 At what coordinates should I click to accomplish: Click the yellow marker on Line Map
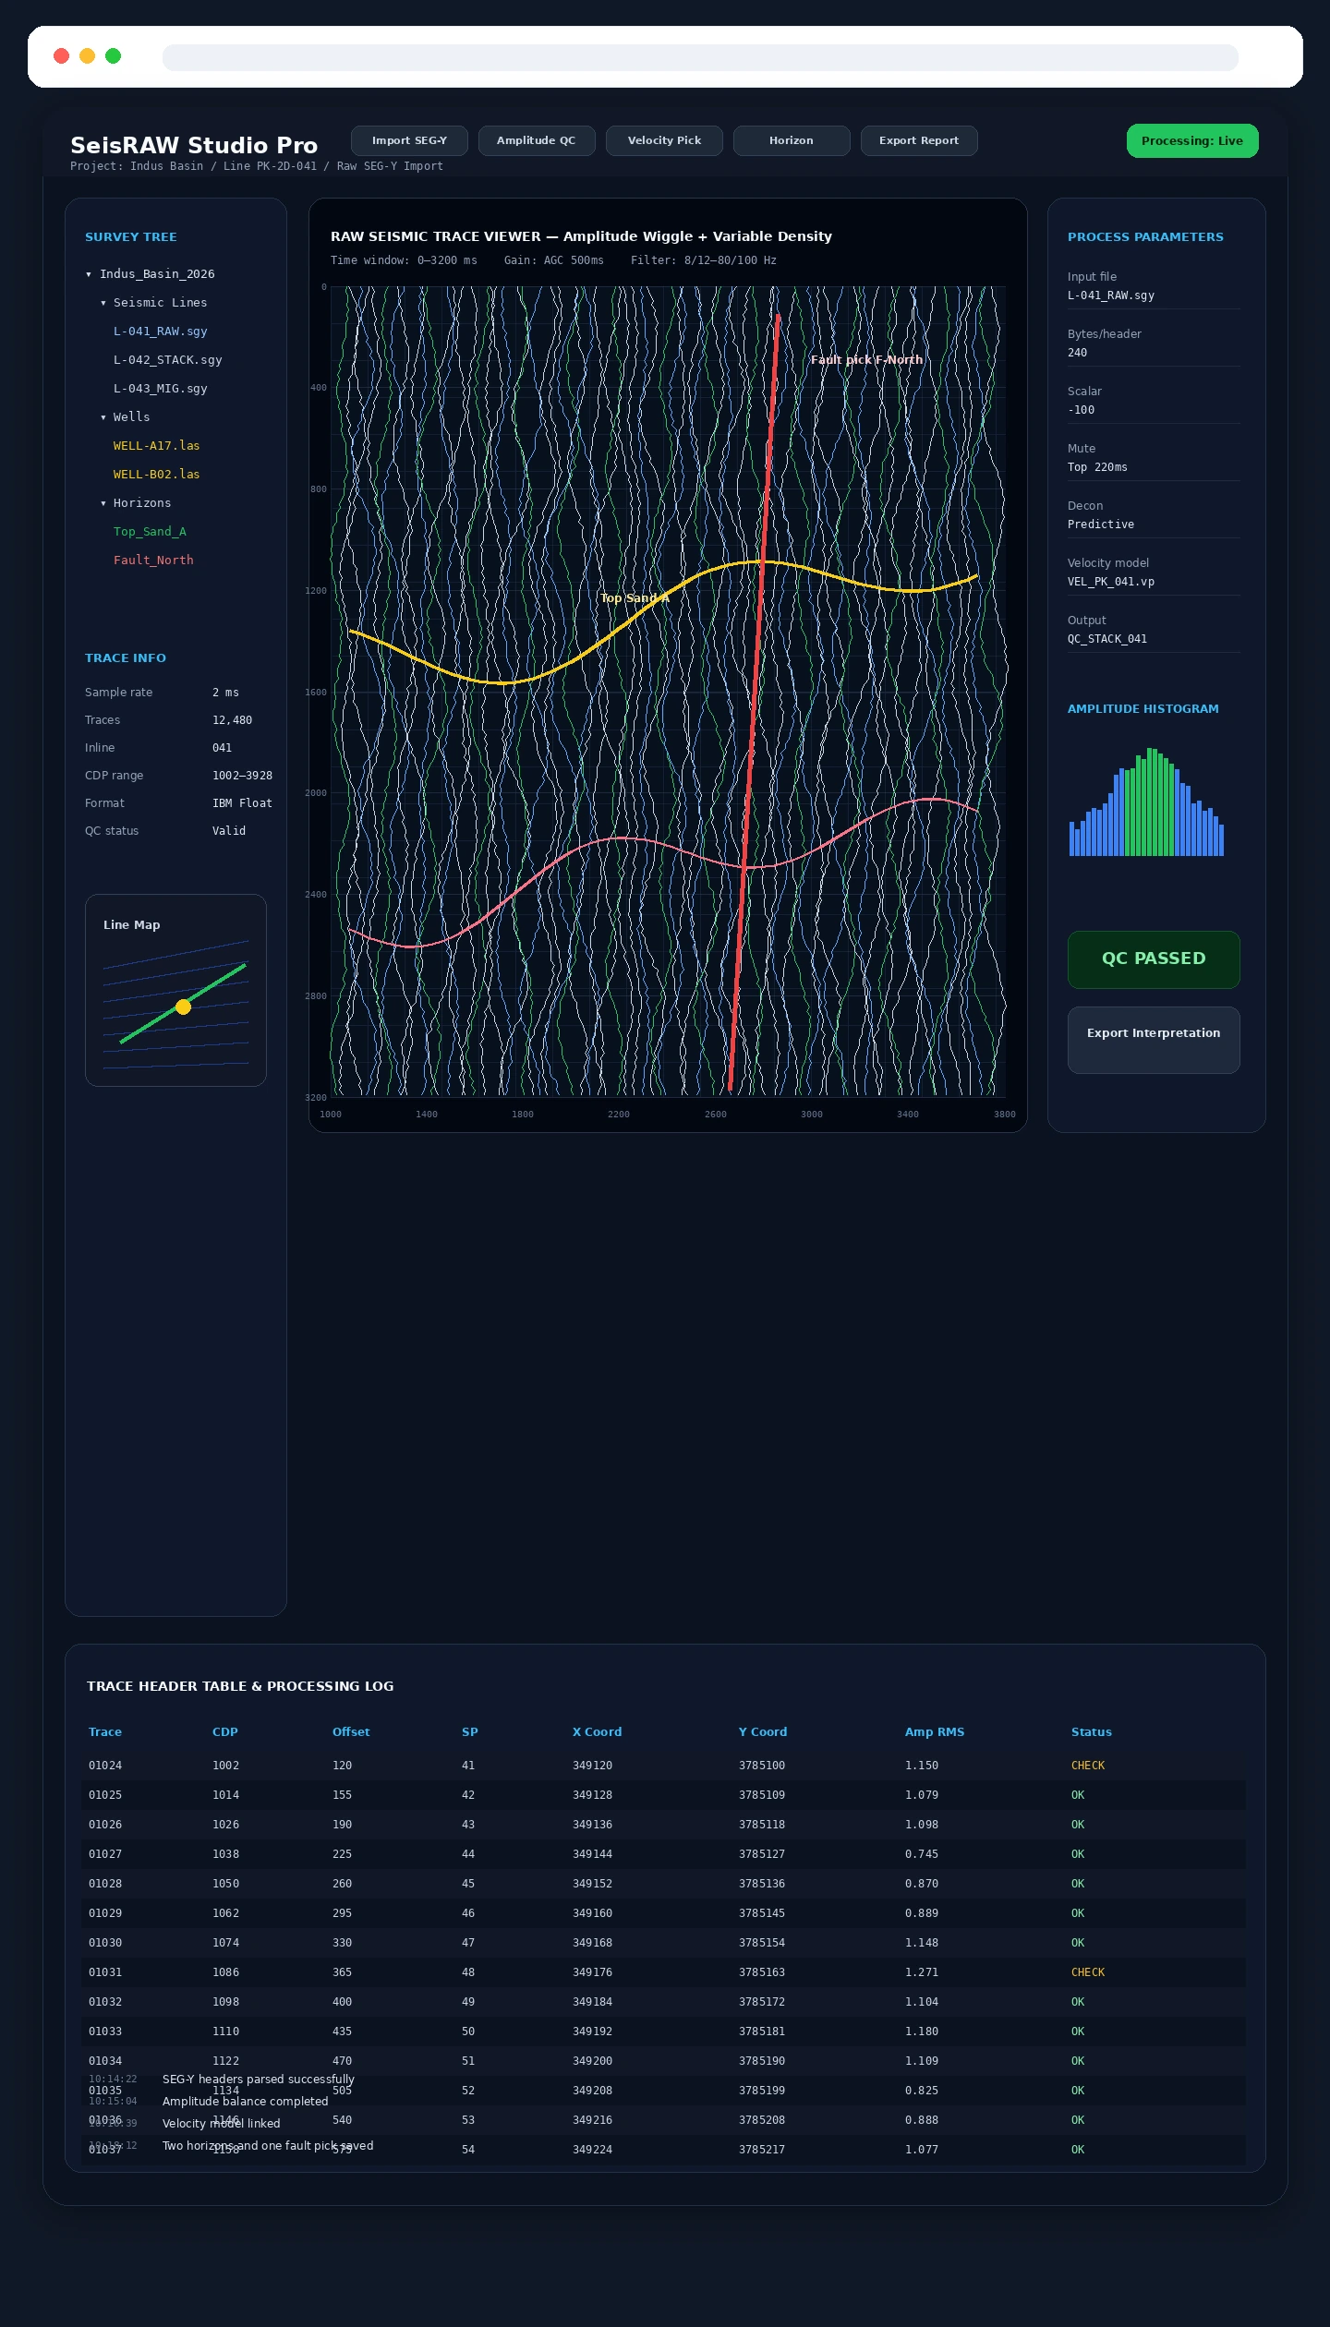(x=183, y=1007)
